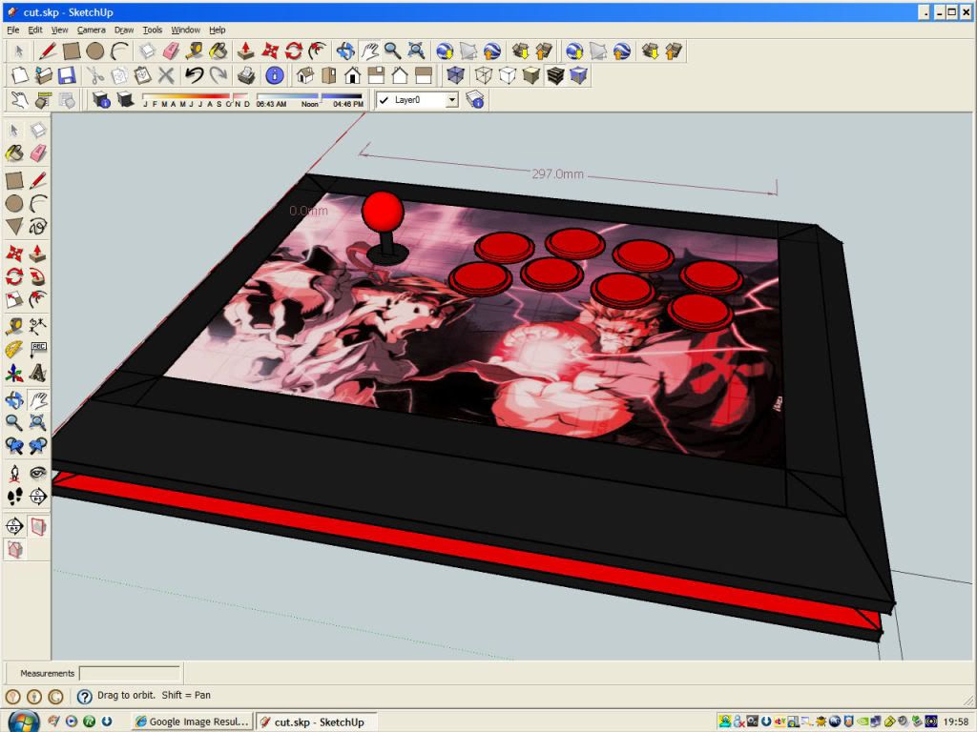The height and width of the screenshot is (732, 977).
Task: Activate the Look Around eye tool
Action: (x=38, y=473)
